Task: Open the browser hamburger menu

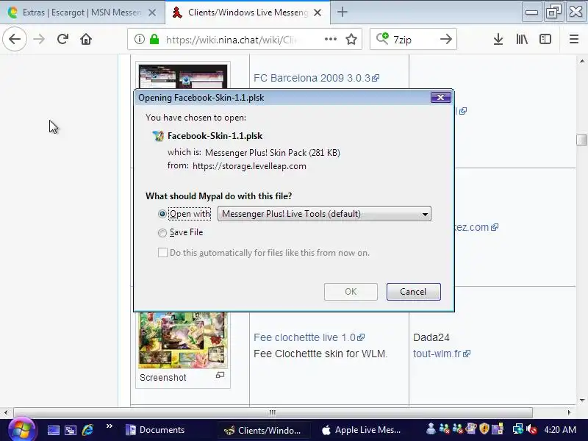Action: pos(574,39)
